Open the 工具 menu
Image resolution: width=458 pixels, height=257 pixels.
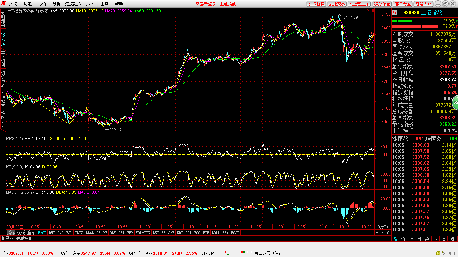point(104,4)
